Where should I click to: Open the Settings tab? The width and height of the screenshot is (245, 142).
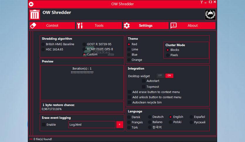point(146,26)
